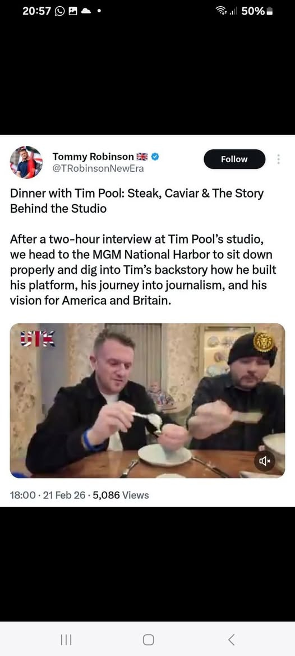Follow the @TRobinsonNewEra account
Image resolution: width=295 pixels, height=656 pixels.
point(234,159)
